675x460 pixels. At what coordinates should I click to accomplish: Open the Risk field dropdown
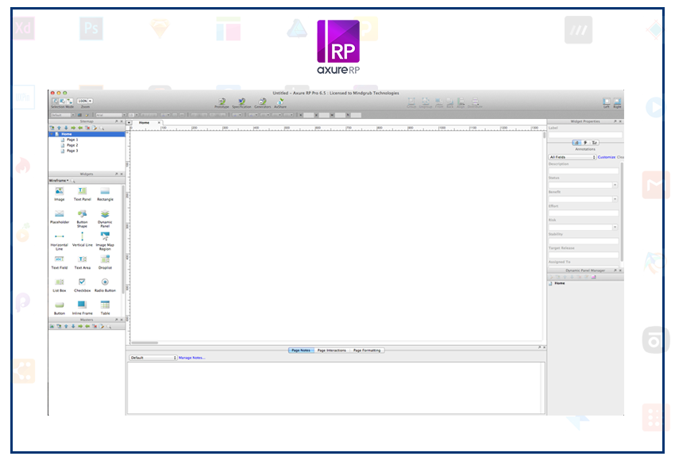615,228
